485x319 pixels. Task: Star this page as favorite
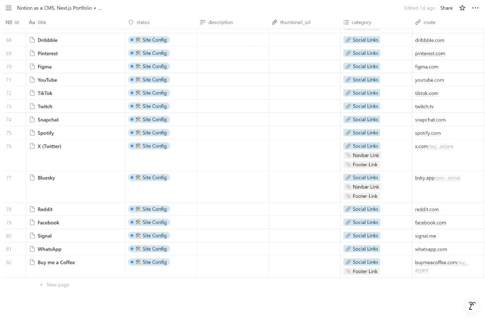(x=462, y=8)
